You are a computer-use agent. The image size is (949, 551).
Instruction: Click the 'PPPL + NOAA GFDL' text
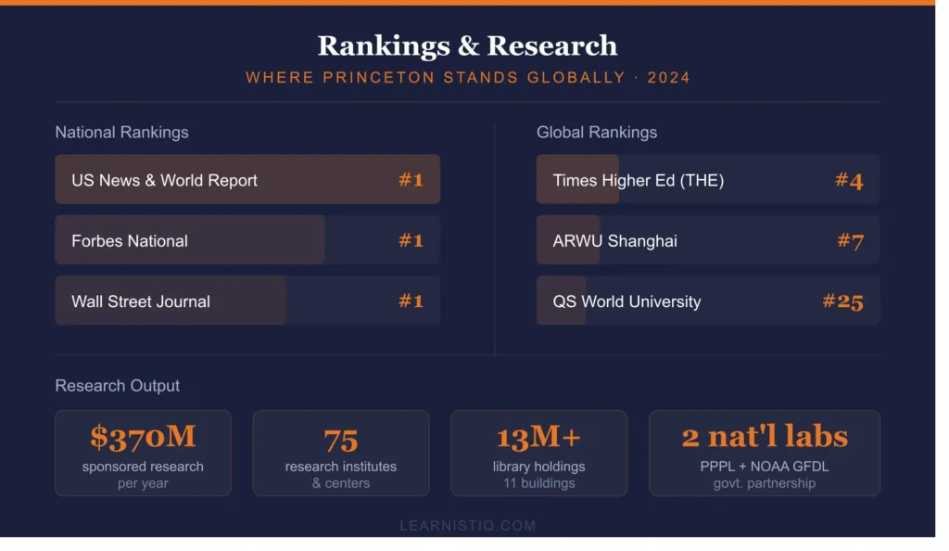coord(765,467)
